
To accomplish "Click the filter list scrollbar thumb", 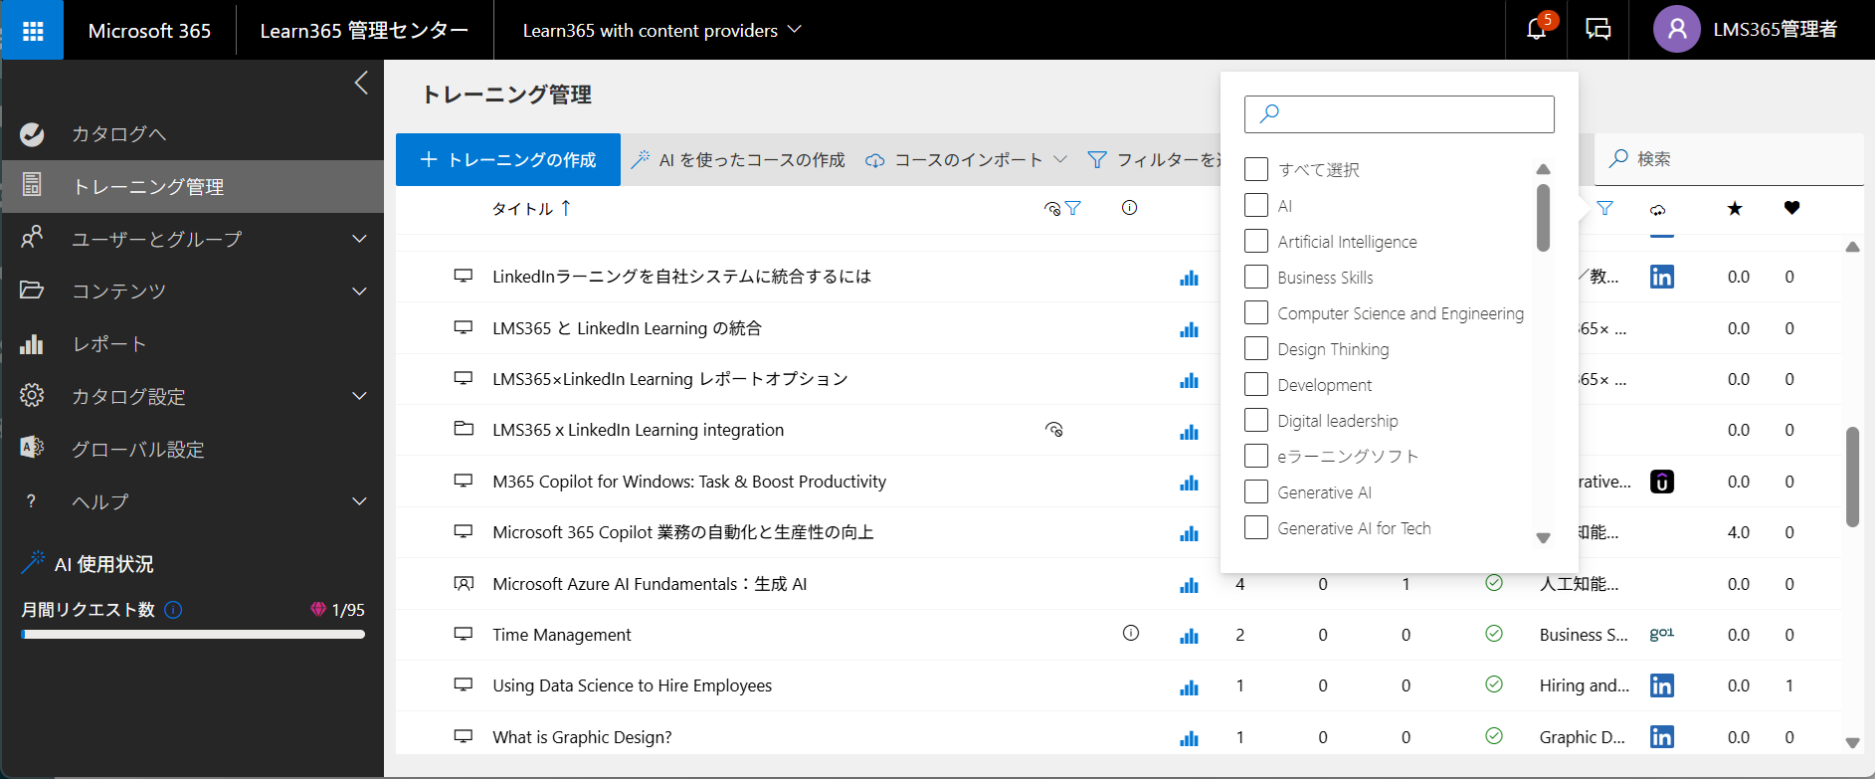I will click(x=1543, y=218).
